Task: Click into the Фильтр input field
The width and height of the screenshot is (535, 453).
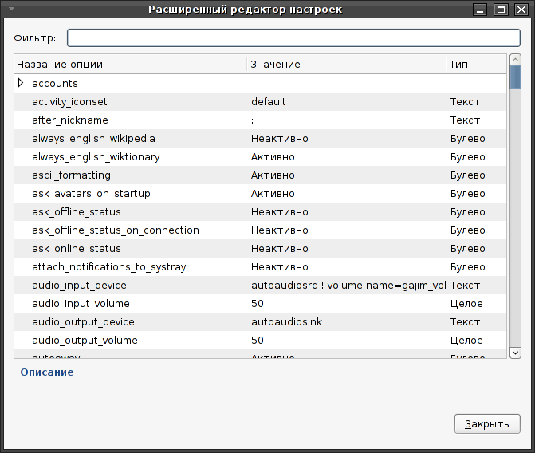Action: (x=293, y=38)
